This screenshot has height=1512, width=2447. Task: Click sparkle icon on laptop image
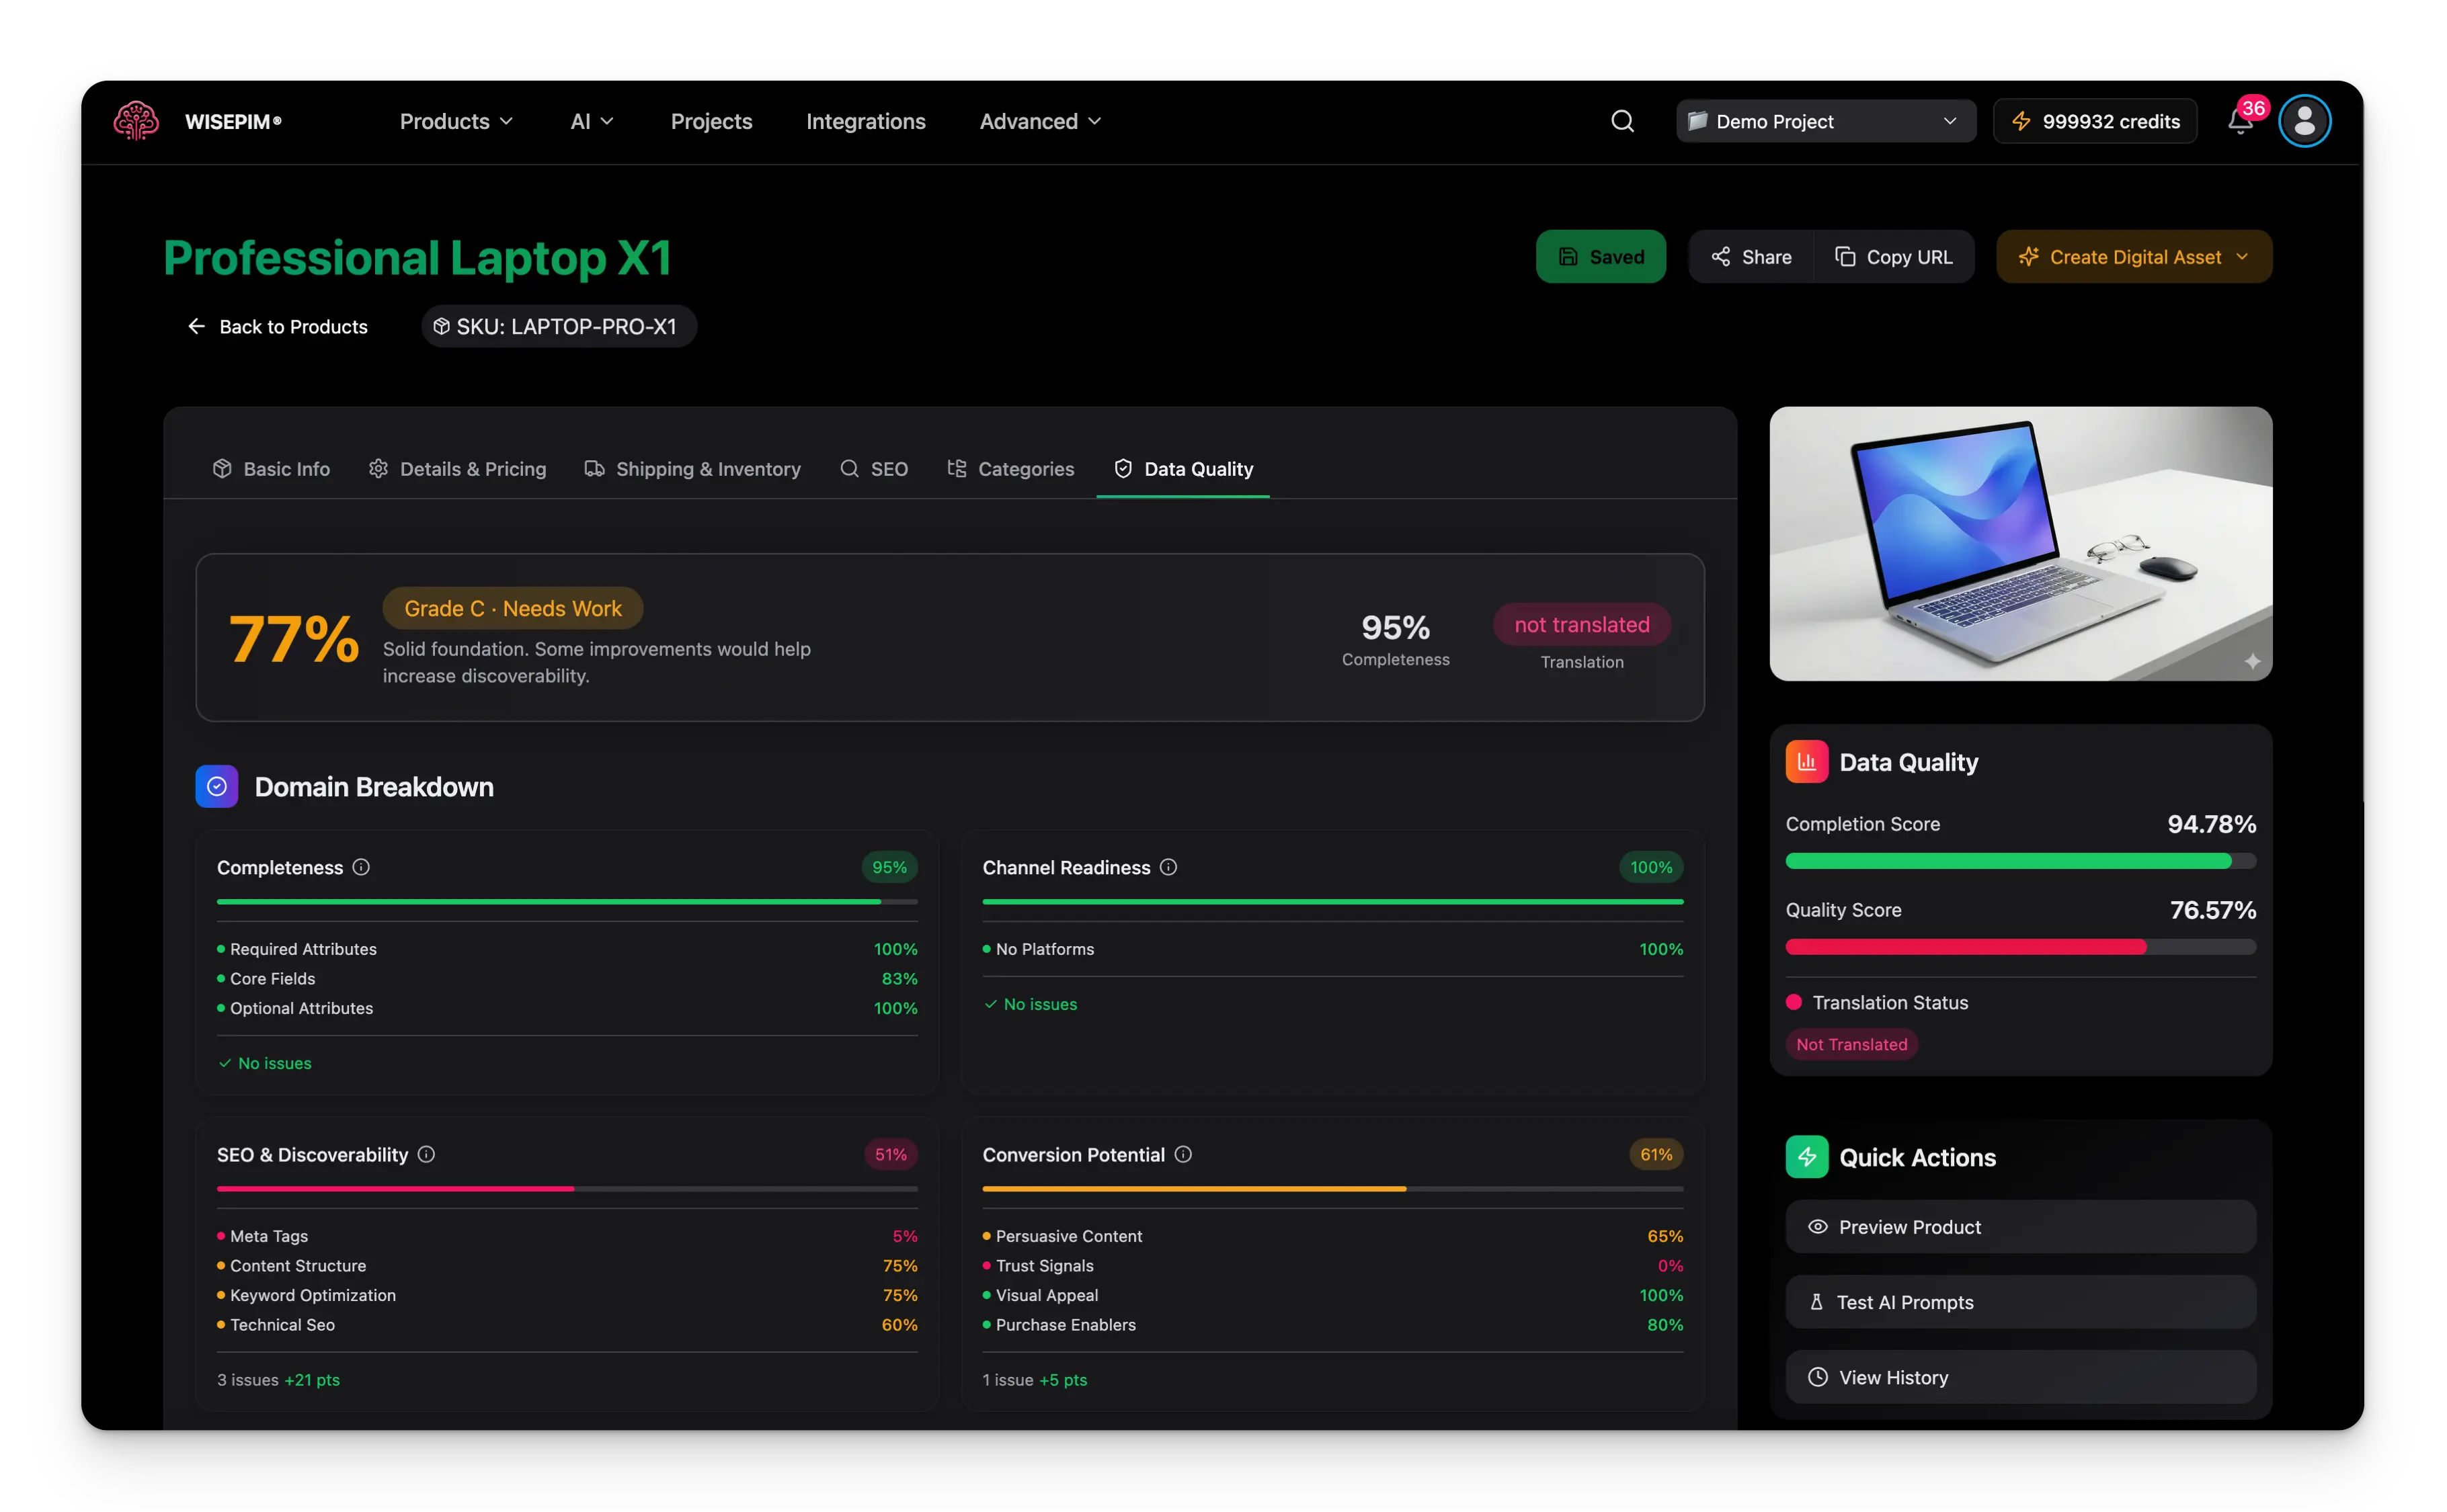[2252, 661]
